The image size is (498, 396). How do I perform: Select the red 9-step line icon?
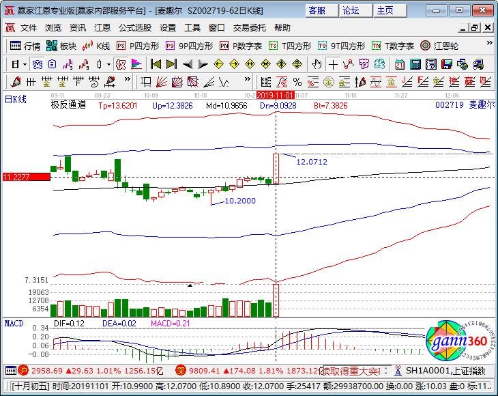tap(83, 64)
